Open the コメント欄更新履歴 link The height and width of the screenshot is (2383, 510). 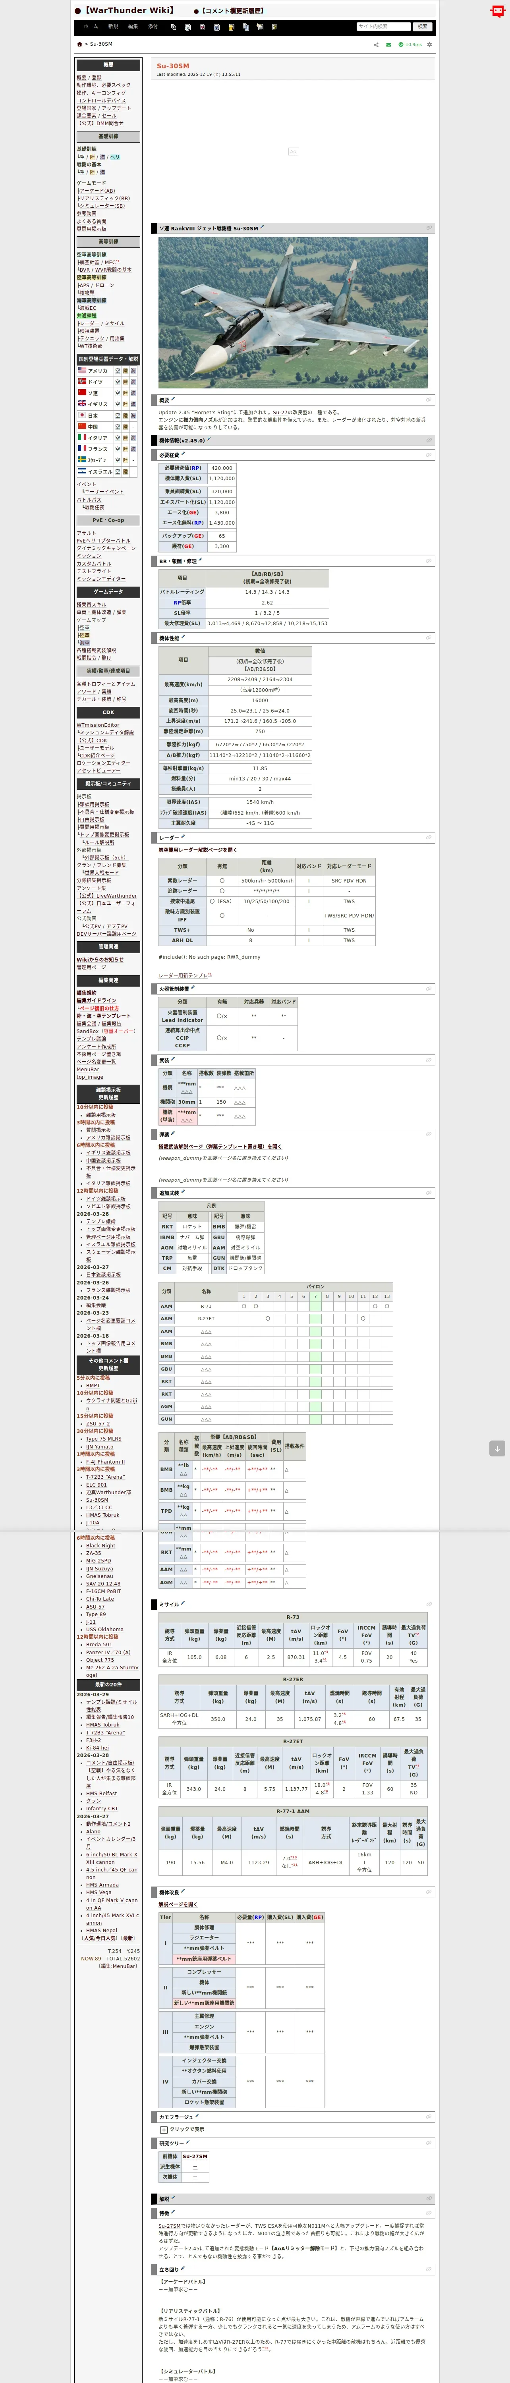232,11
